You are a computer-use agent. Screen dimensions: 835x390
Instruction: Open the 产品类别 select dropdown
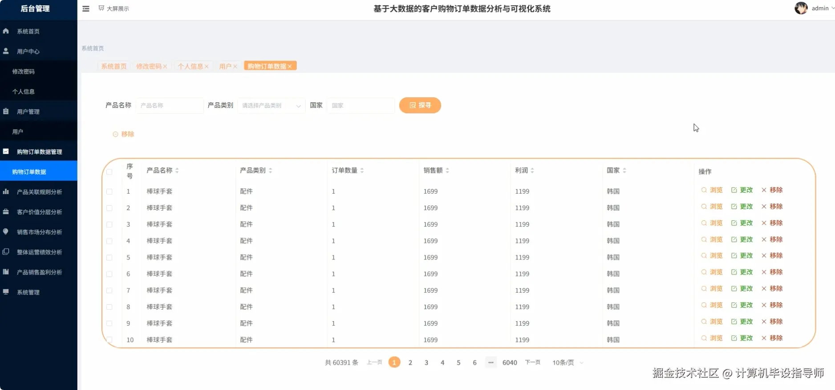pyautogui.click(x=272, y=105)
